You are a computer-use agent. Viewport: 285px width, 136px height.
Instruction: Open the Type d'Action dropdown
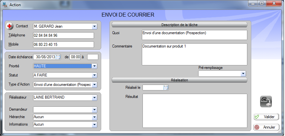(x=94, y=85)
